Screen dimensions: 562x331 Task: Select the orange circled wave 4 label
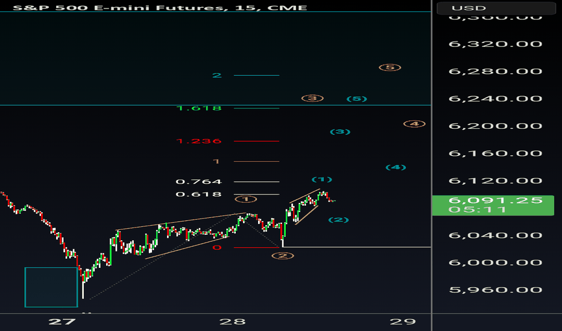click(414, 124)
